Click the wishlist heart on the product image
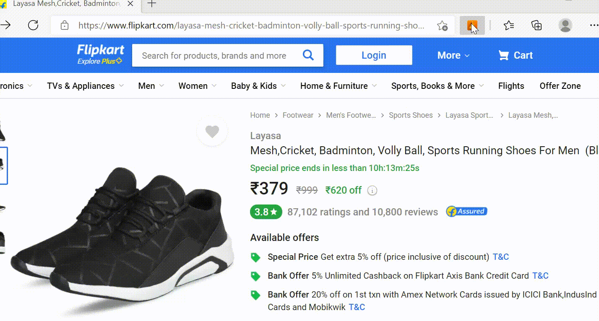The width and height of the screenshot is (599, 321). point(212,131)
